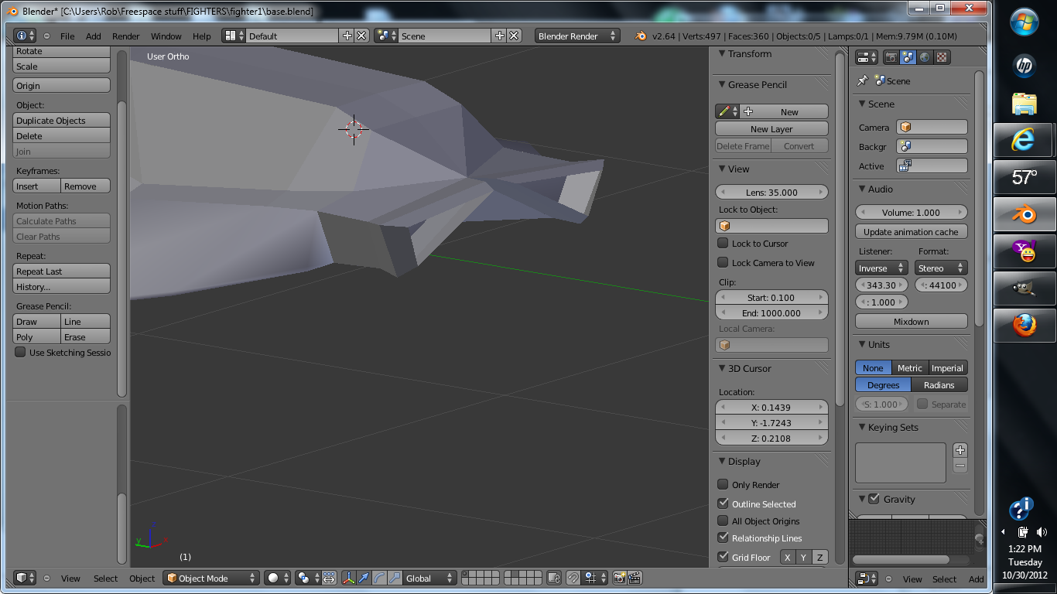
Task: Select the translate manipulator arrow
Action: click(x=364, y=578)
